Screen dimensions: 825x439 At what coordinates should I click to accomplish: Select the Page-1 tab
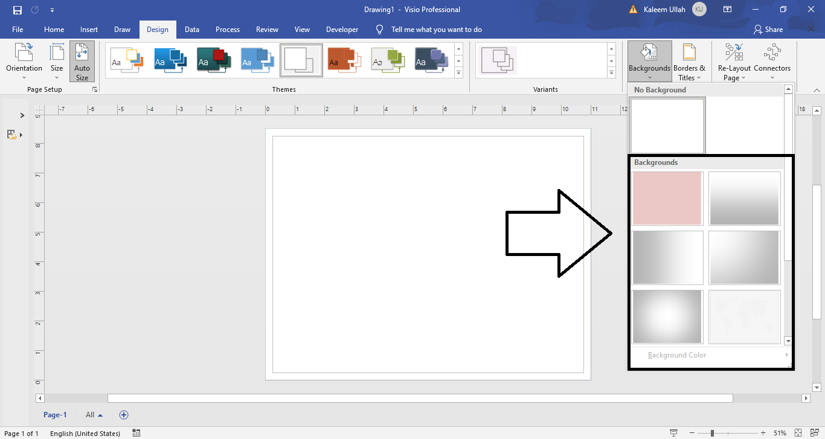(55, 414)
